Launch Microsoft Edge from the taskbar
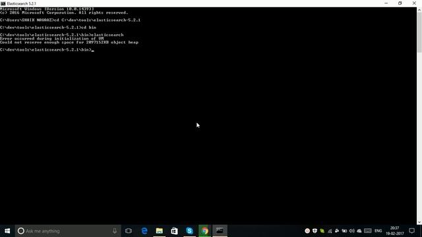Viewport: 422px width, 237px height. click(144, 231)
